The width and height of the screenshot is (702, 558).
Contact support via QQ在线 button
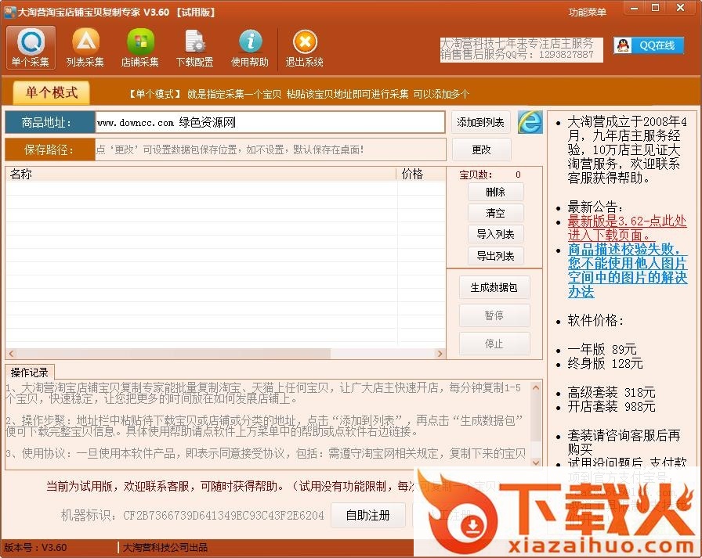point(649,45)
